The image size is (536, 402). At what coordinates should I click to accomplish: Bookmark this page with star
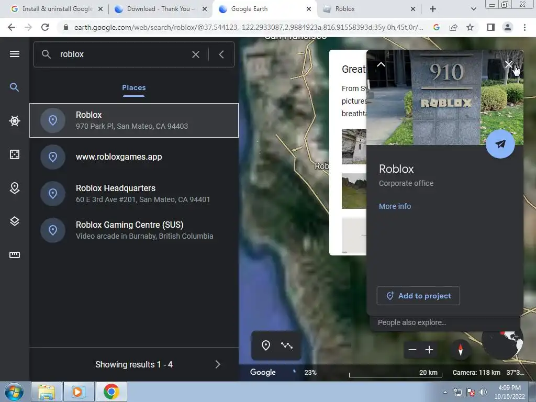click(x=470, y=27)
